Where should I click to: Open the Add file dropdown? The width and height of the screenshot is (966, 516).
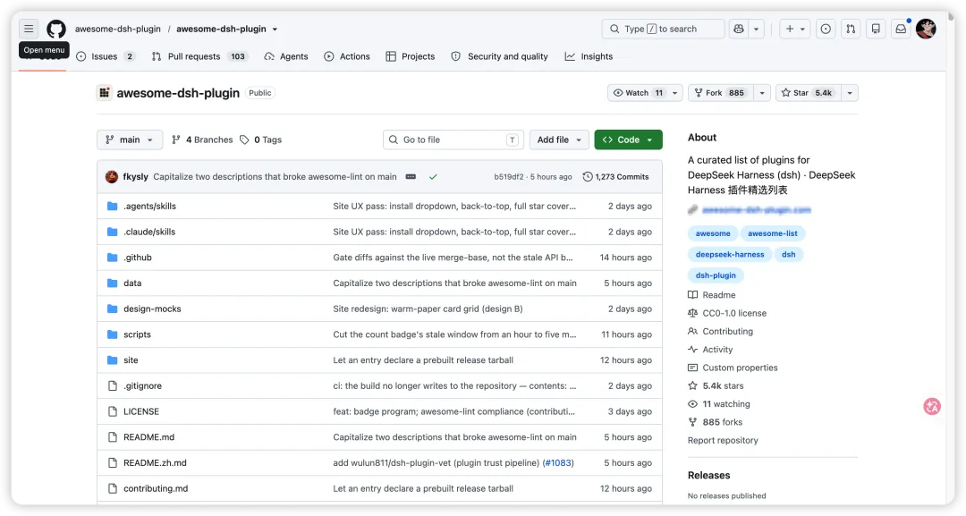(x=559, y=140)
